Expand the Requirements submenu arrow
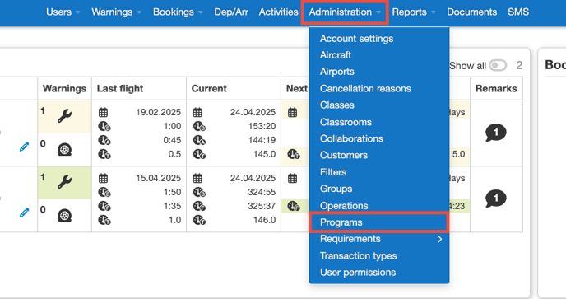Image resolution: width=566 pixels, height=299 pixels. pos(439,239)
